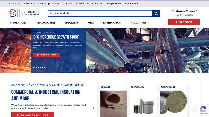Open the Mineral Wool roll thumbnail

(173, 104)
